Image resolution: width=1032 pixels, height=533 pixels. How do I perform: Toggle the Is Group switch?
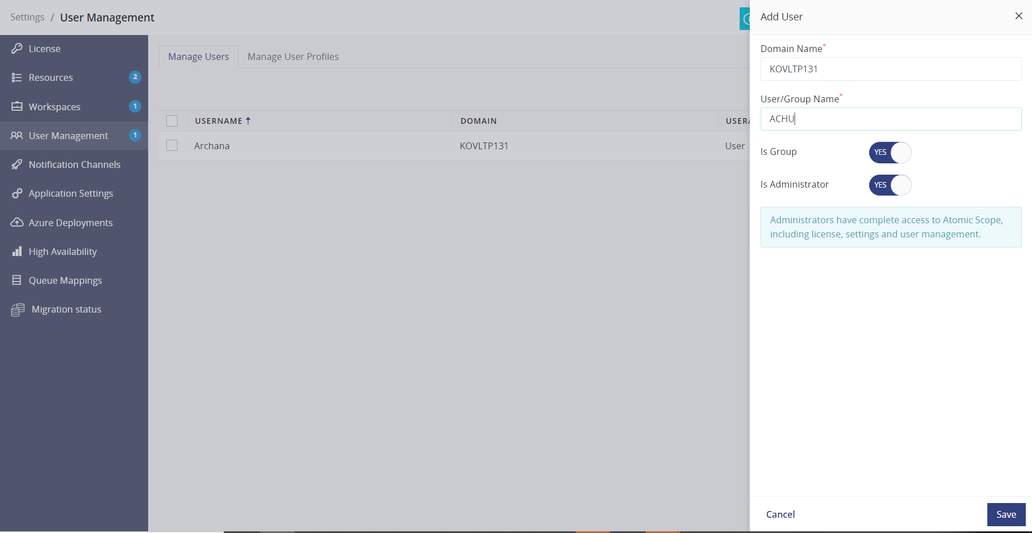[x=890, y=153]
